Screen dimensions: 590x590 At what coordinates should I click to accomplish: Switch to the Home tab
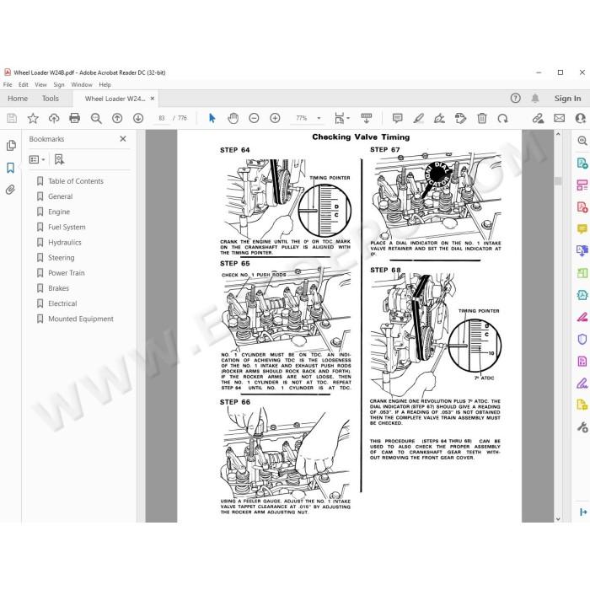point(18,99)
